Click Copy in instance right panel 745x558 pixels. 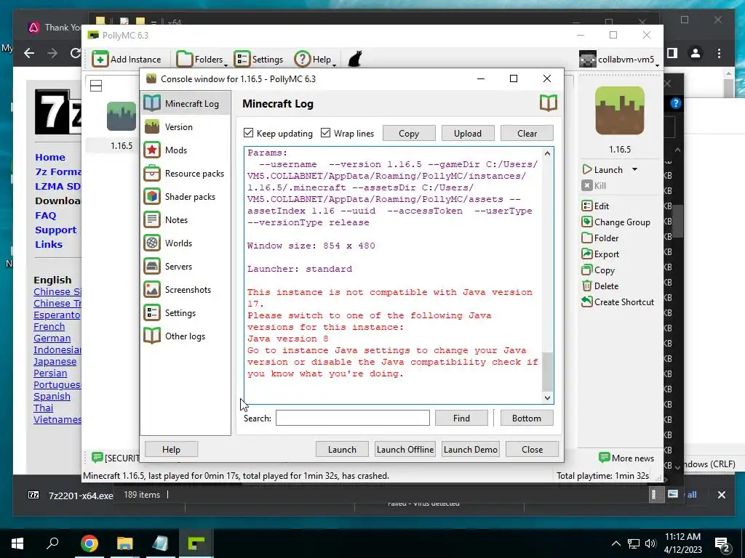pos(598,270)
